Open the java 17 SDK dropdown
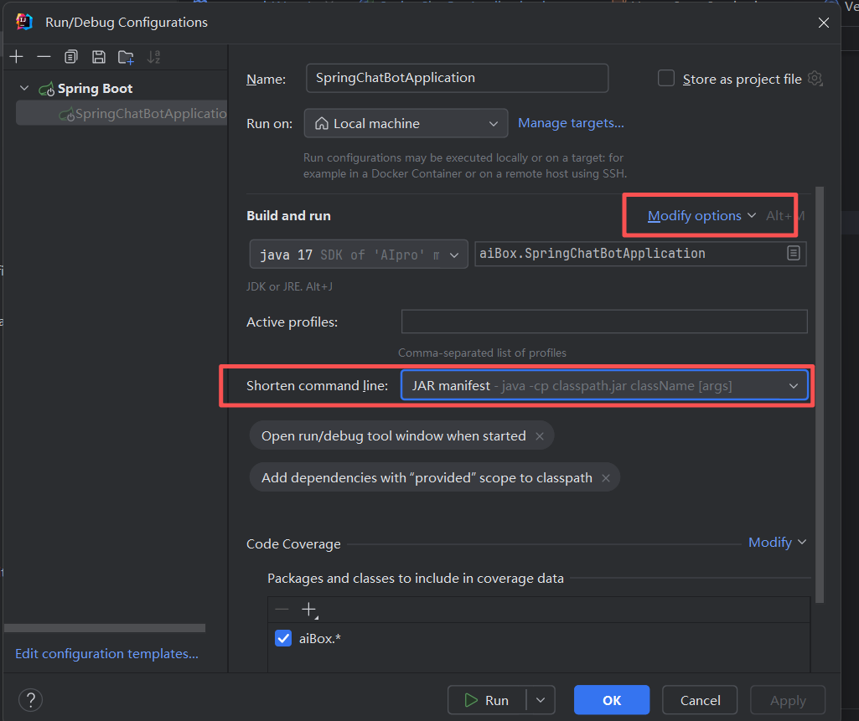Screen dimensions: 859x721 pos(359,254)
